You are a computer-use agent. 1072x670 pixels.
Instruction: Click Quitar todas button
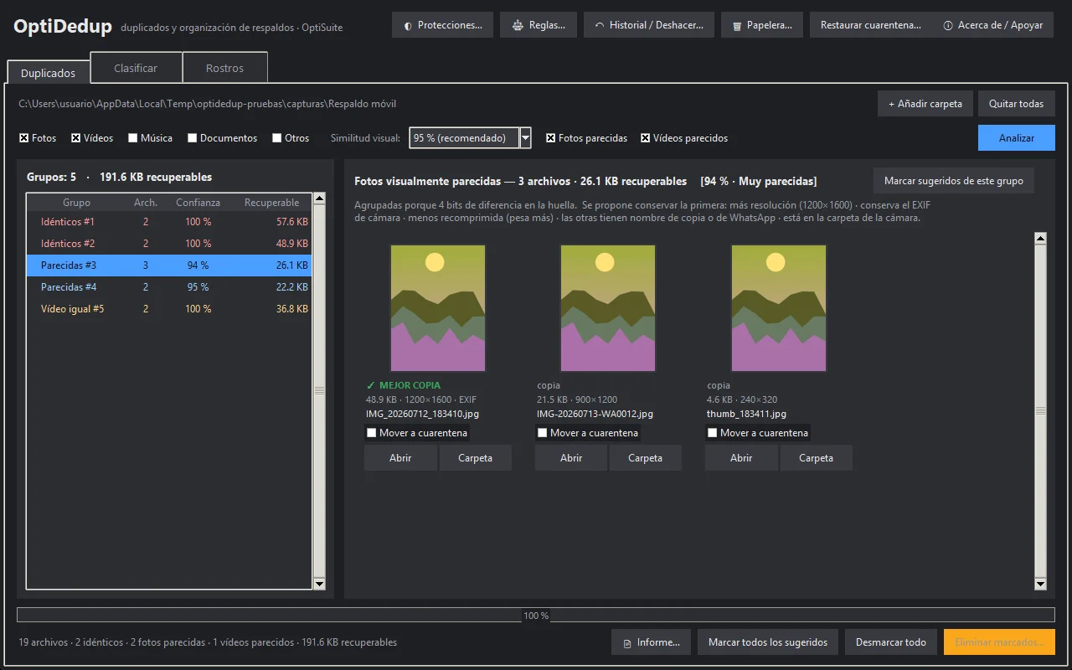pos(1016,104)
